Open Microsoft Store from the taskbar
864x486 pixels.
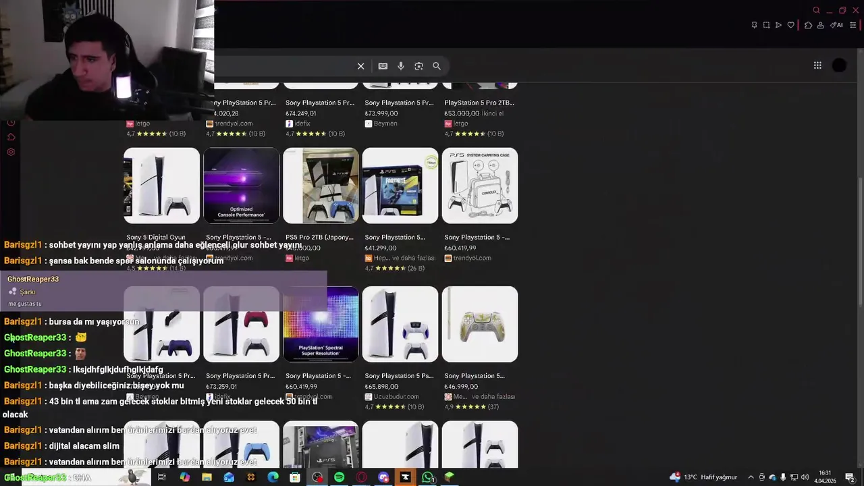tap(295, 477)
